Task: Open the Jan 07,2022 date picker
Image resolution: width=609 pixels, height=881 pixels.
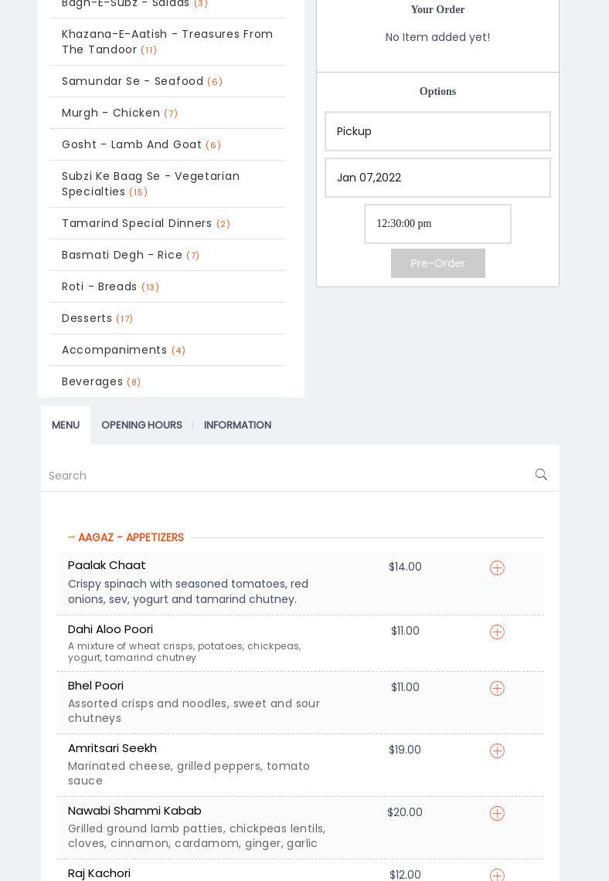Action: pyautogui.click(x=437, y=178)
